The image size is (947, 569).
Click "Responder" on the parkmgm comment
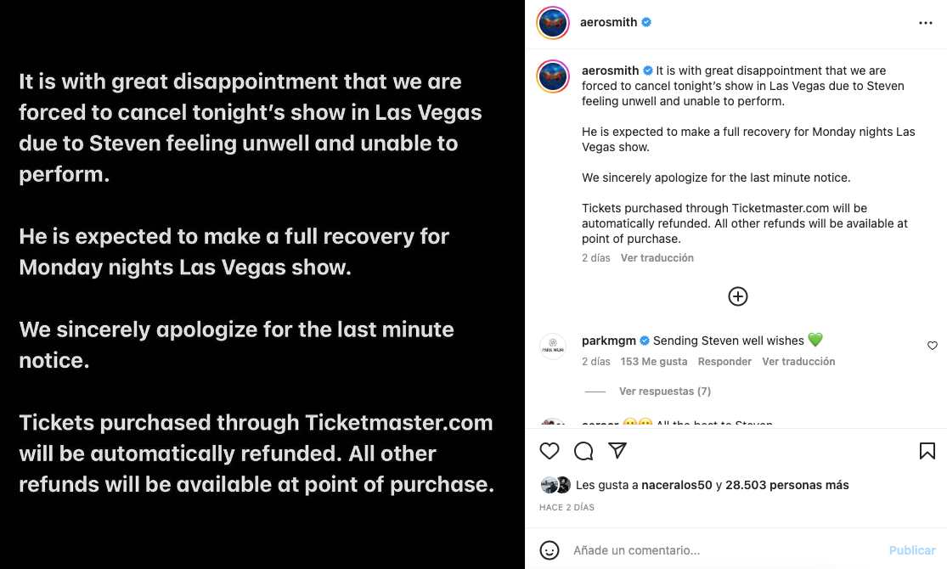coord(724,362)
